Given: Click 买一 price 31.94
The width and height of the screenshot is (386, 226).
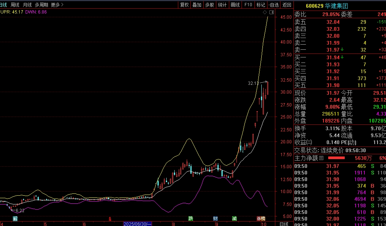Looking at the screenshot, I should tap(333, 57).
